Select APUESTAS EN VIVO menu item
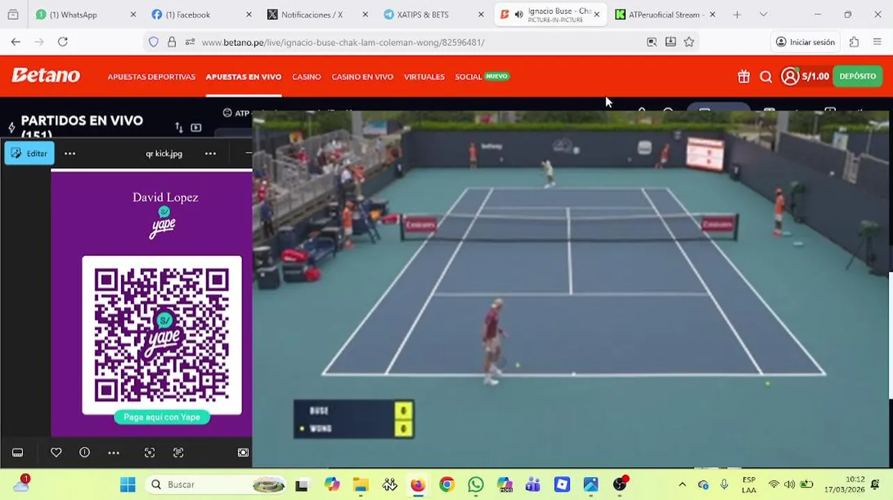893x500 pixels. click(243, 76)
